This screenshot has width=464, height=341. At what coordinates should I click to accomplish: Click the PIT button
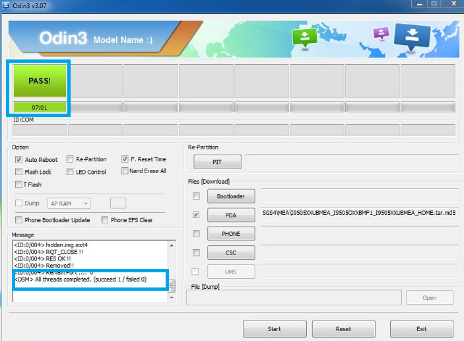[217, 162]
